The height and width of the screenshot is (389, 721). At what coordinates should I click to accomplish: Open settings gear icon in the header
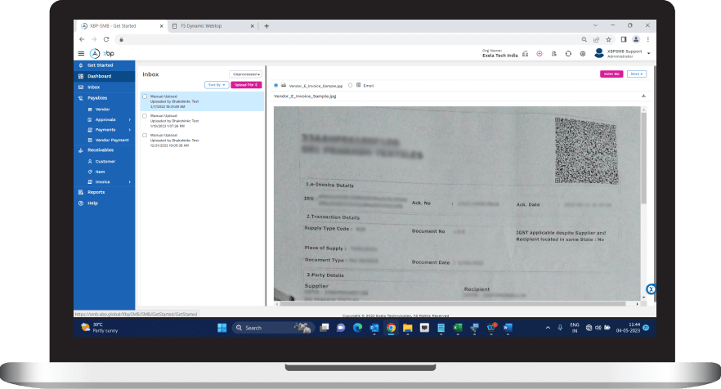tap(583, 54)
